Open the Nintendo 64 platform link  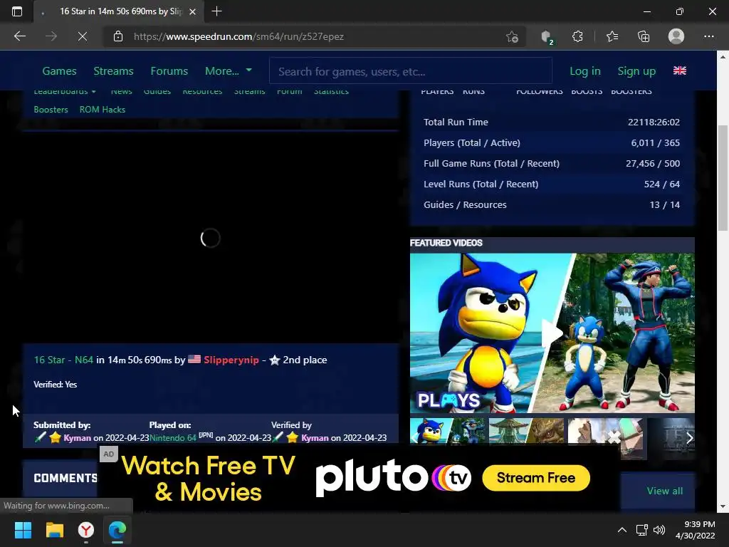pos(172,438)
